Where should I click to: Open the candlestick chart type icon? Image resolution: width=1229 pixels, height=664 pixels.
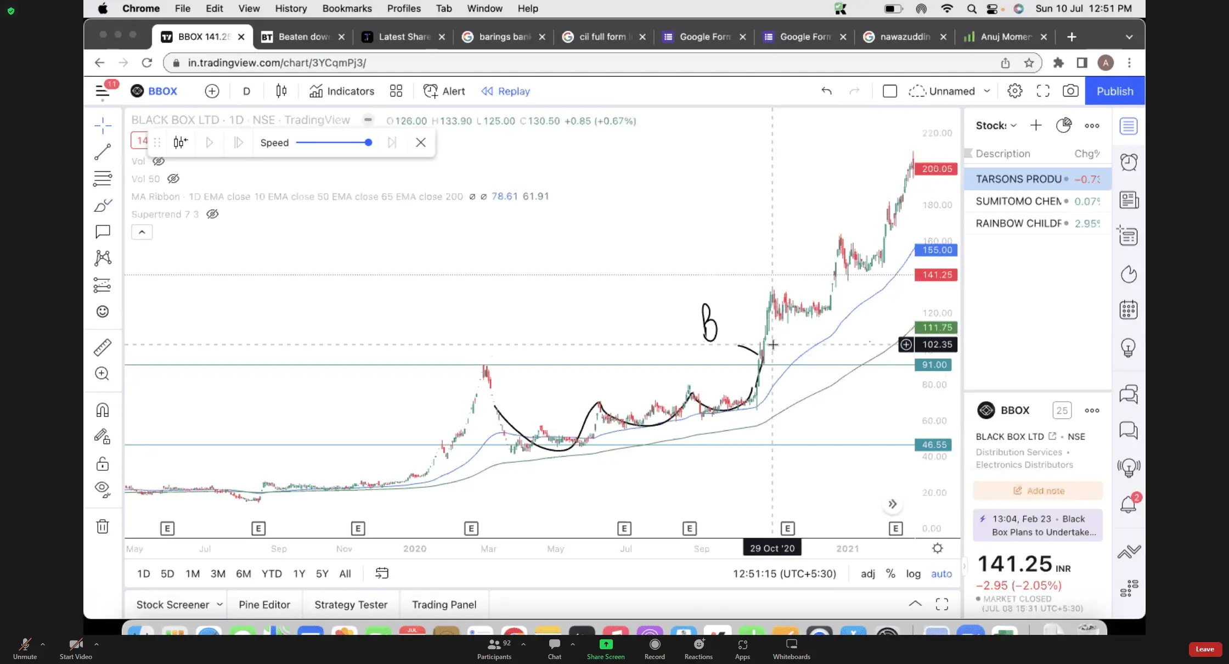coord(281,91)
